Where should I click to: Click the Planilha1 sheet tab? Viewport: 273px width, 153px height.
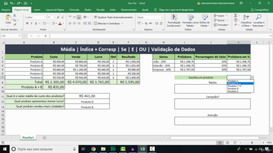[28, 138]
